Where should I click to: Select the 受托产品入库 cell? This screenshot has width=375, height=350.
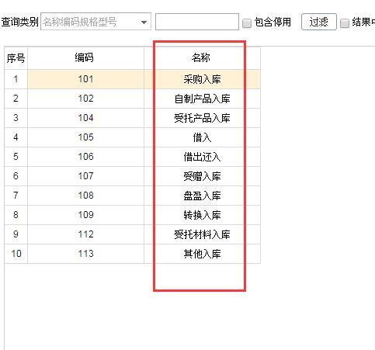click(x=202, y=118)
